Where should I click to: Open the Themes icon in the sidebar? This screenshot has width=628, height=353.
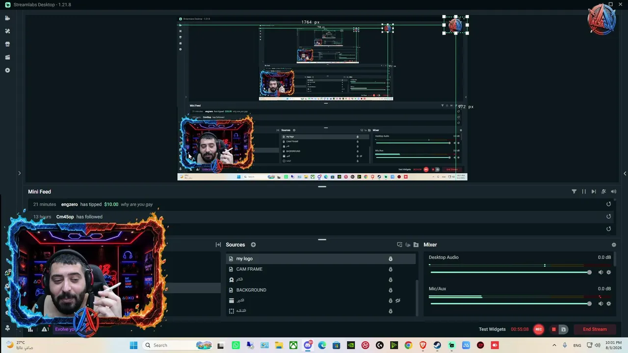(7, 31)
